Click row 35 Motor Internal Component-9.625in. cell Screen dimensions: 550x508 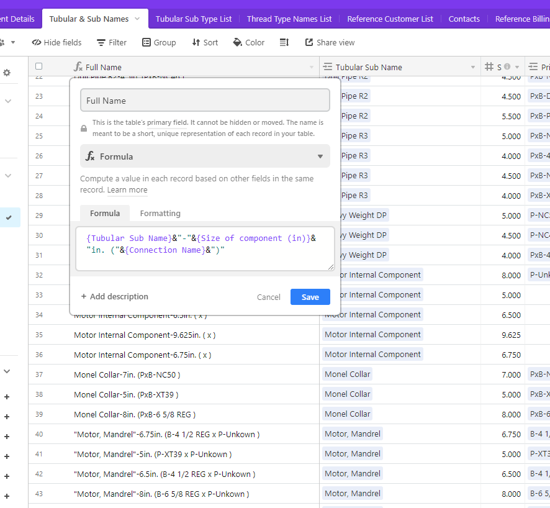[174, 335]
